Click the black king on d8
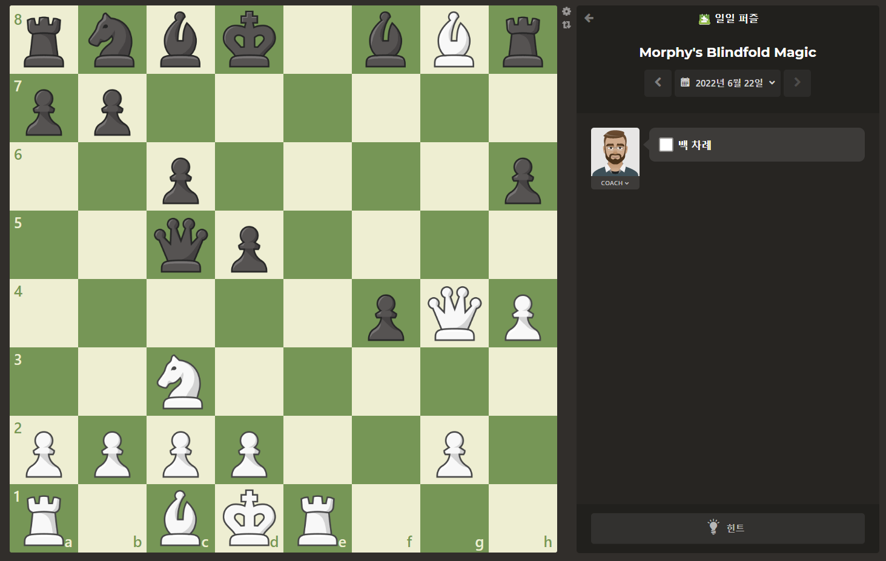Image resolution: width=886 pixels, height=561 pixels. point(249,39)
